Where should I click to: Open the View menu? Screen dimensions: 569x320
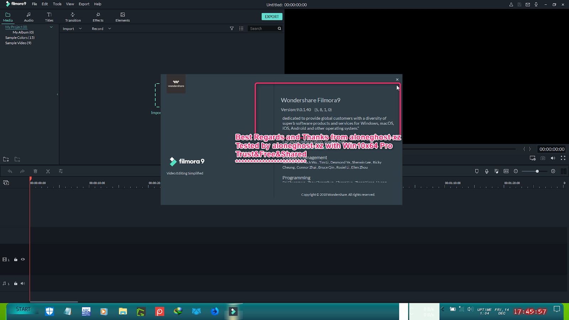coord(70,4)
